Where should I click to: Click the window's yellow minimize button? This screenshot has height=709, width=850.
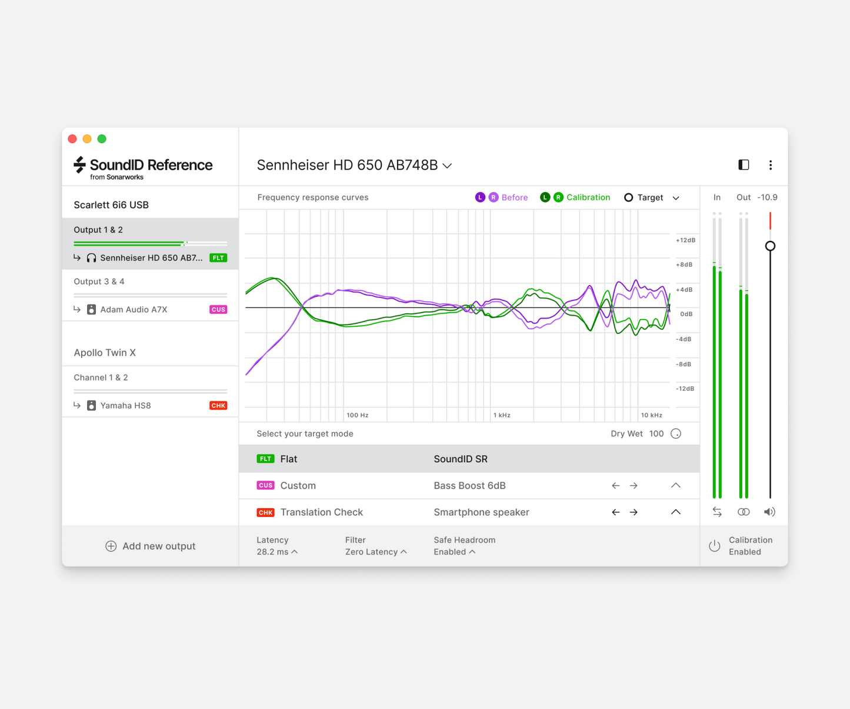(x=87, y=139)
